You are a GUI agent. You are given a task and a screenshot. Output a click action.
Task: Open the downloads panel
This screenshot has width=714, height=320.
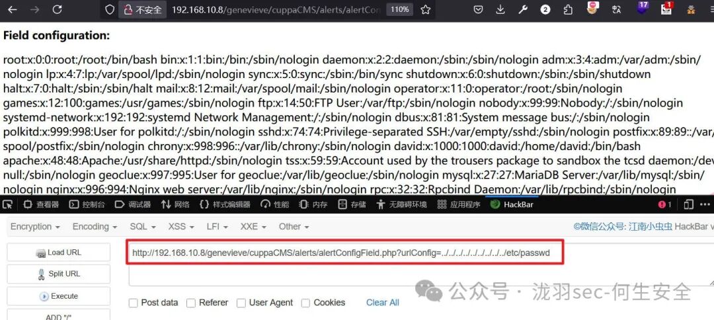point(500,9)
